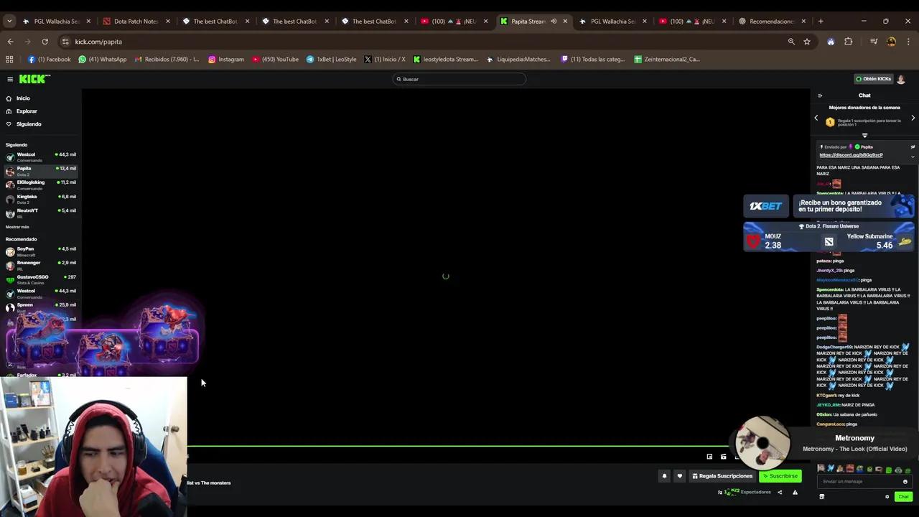Click the bell notification icon below the stream
Viewport: 919px width, 517px height.
point(664,476)
